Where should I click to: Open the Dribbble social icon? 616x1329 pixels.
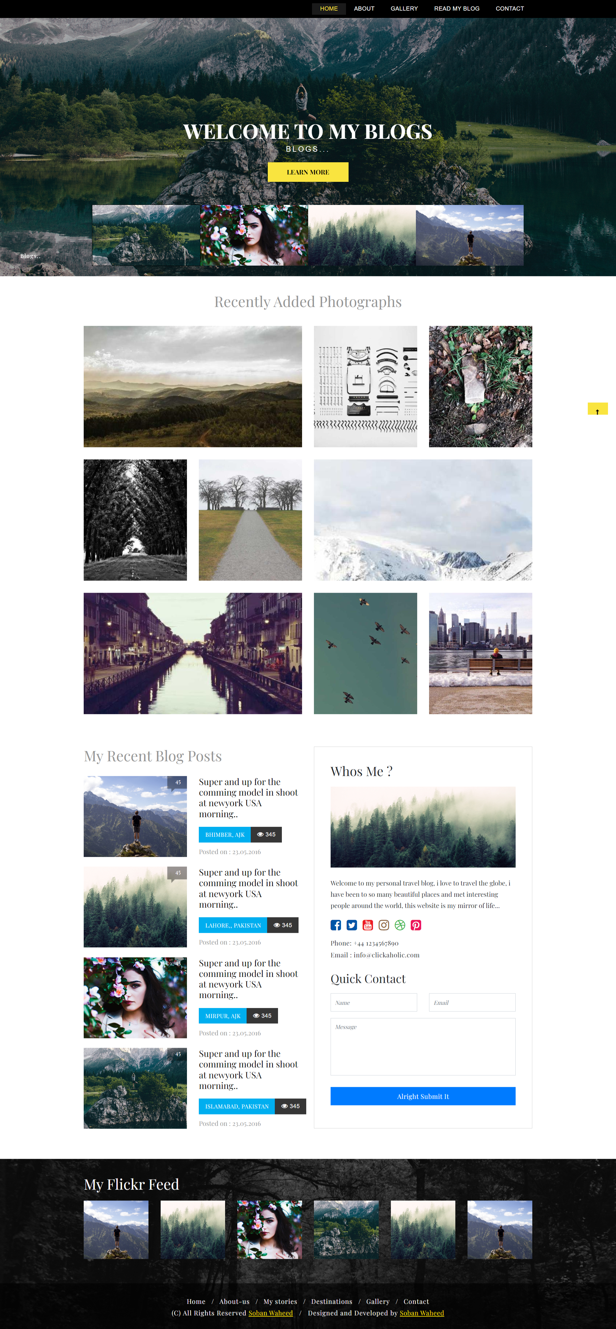[400, 925]
